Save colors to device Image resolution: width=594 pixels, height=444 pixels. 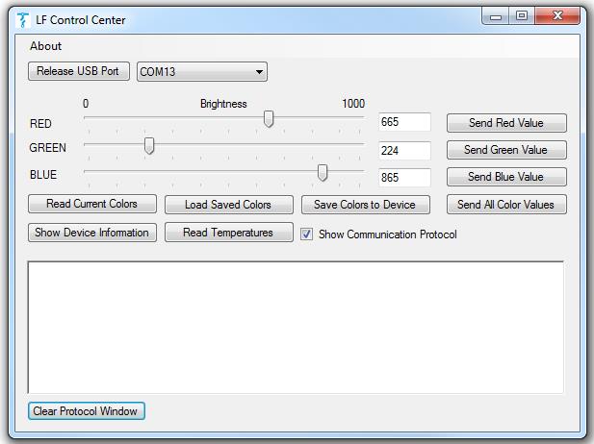(x=366, y=205)
